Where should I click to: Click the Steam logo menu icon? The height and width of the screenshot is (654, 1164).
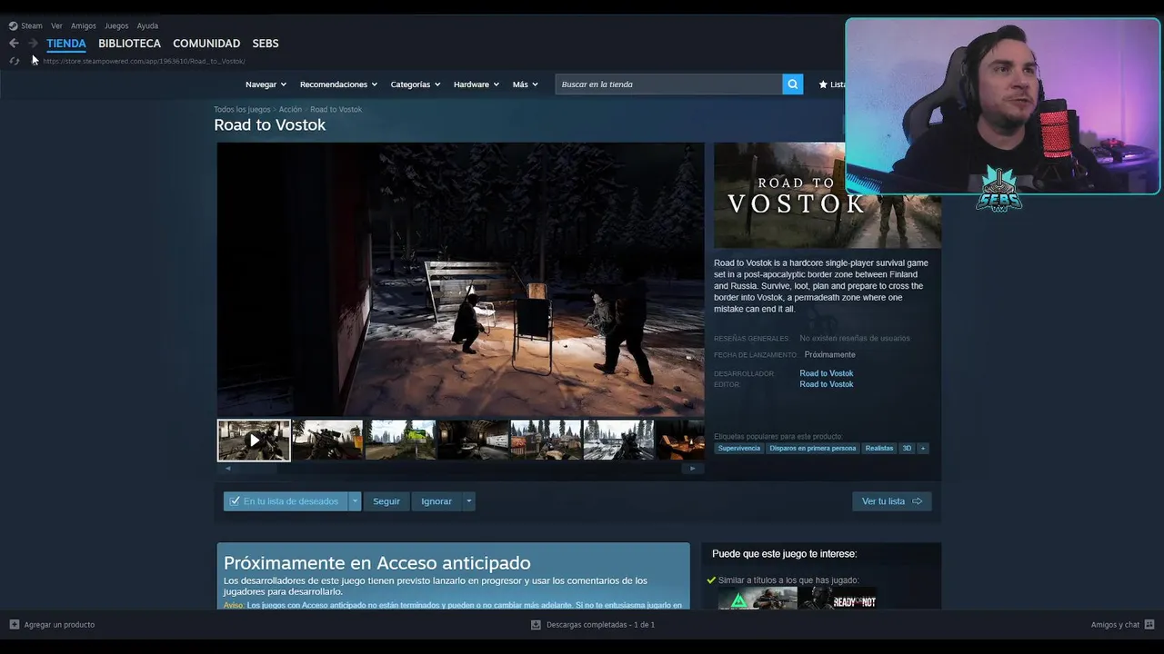click(13, 25)
